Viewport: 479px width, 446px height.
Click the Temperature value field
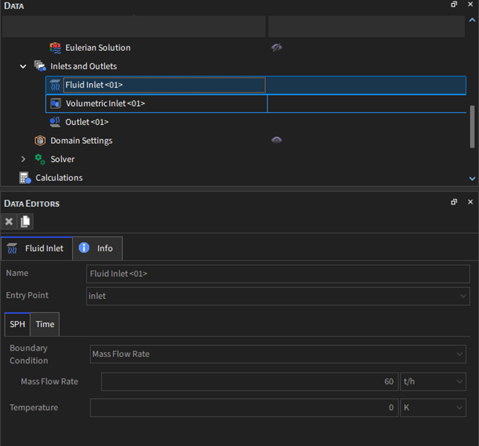244,408
